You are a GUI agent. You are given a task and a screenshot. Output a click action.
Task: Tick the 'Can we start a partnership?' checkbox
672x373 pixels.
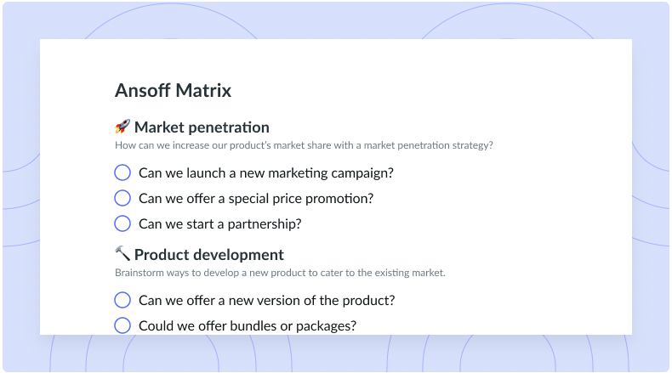(x=122, y=223)
